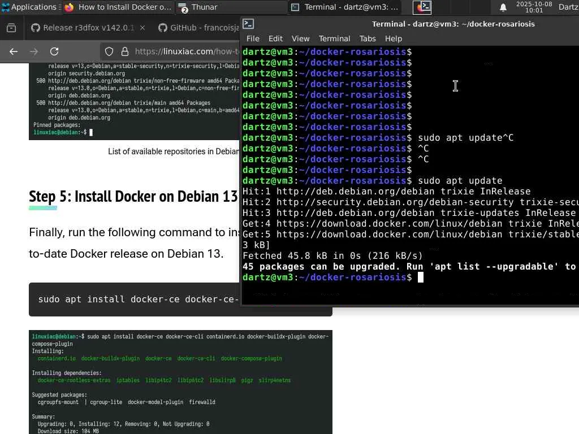Click the 'Hit:1 http://deb.debian.org' terminal line
This screenshot has height=434, width=579.
tap(386, 191)
